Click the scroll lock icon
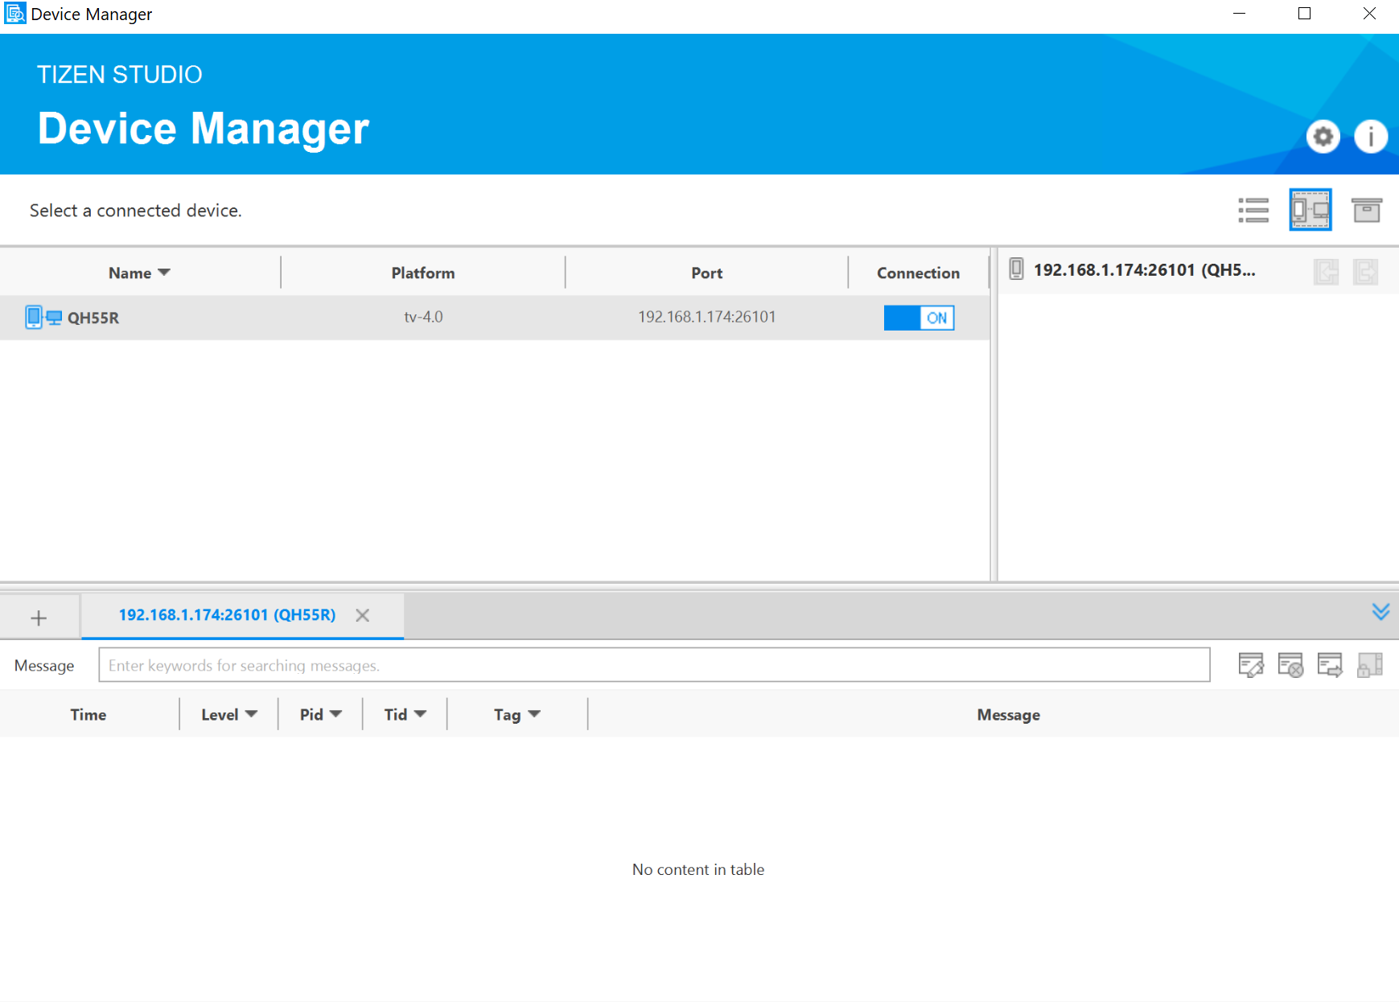This screenshot has height=1002, width=1399. (1369, 665)
